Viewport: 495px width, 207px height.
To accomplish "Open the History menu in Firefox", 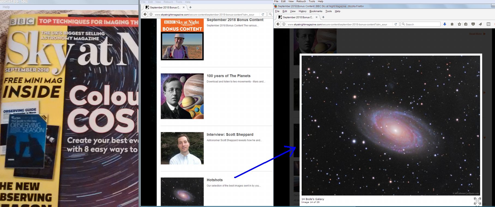I will click(302, 11).
